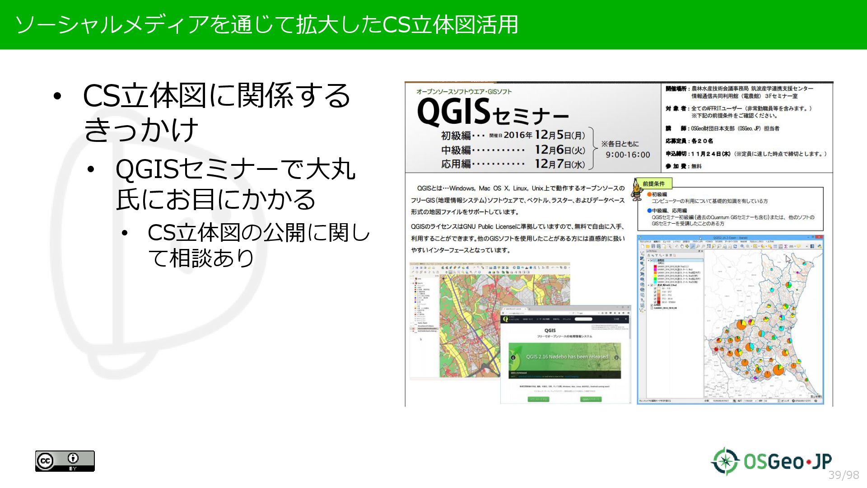Collapse the first layer group triangle
Image resolution: width=867 pixels, height=488 pixels.
(648, 260)
